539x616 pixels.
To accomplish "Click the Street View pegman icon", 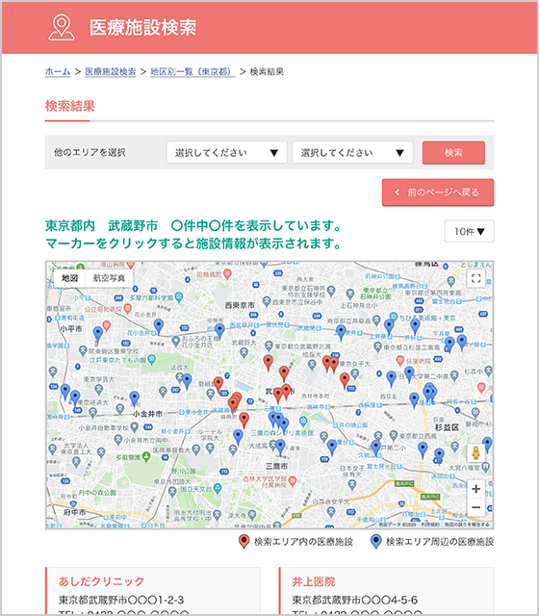I will click(x=476, y=453).
